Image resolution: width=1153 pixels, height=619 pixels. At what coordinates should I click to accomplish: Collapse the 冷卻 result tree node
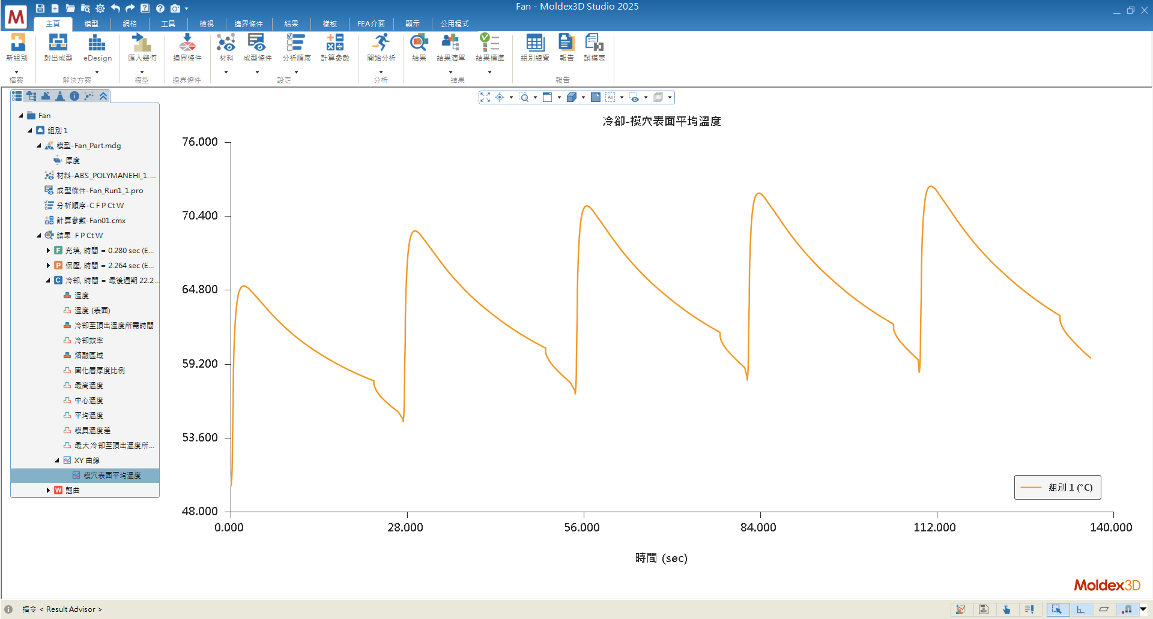tap(48, 281)
